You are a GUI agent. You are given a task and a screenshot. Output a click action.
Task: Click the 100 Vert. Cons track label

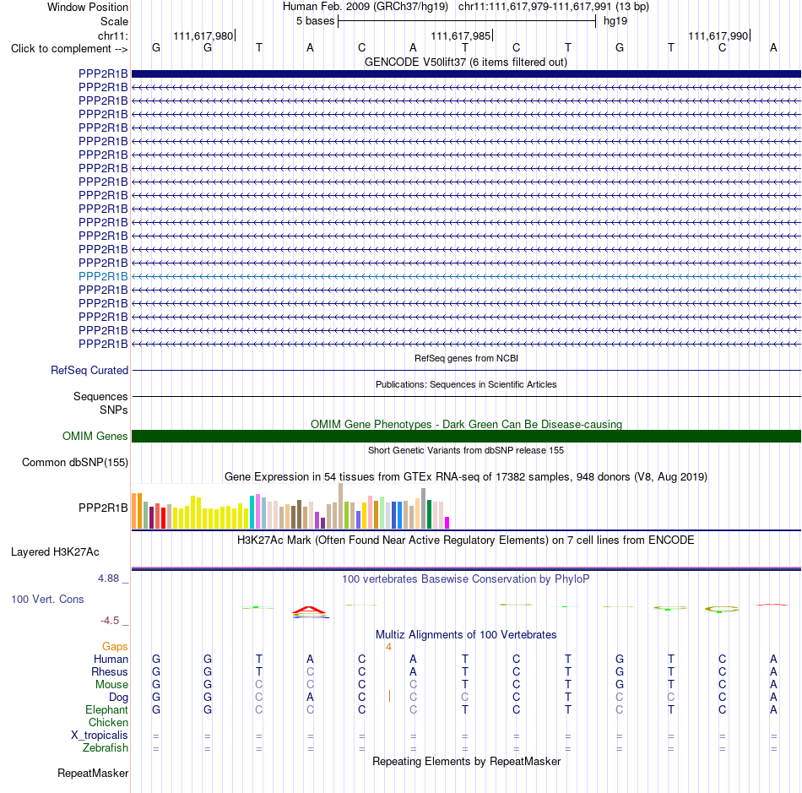pyautogui.click(x=47, y=599)
